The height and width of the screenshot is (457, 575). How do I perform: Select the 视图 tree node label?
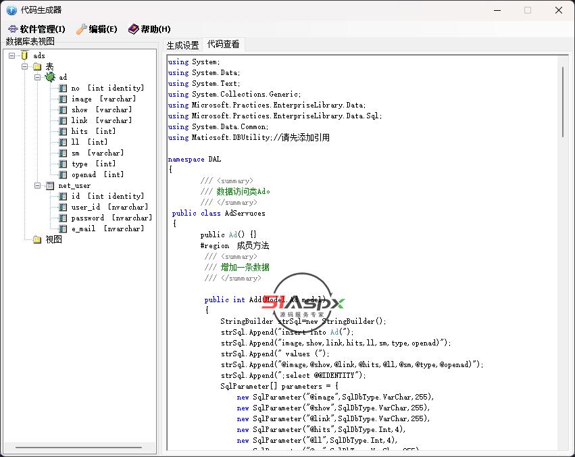pos(53,240)
